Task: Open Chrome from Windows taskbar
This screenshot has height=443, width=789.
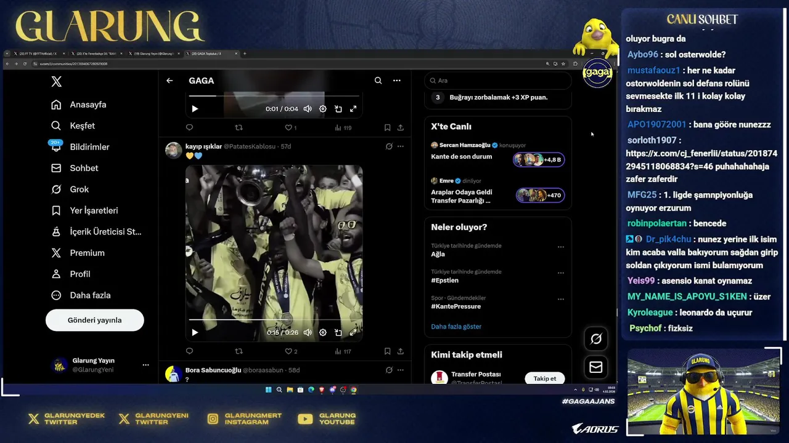Action: tap(353, 389)
